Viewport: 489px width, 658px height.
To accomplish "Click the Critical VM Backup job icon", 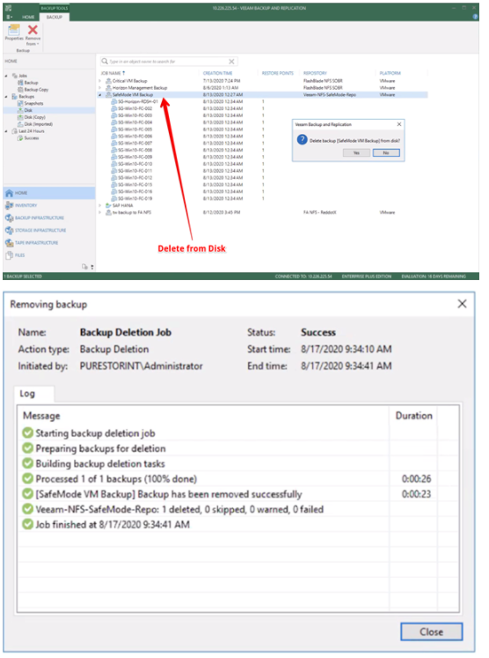I will 108,80.
